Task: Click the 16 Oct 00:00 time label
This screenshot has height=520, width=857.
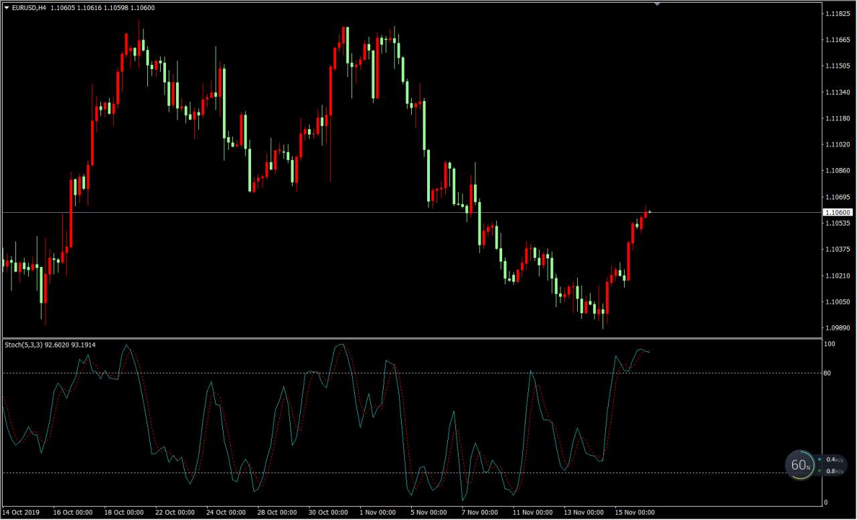Action: 73,513
